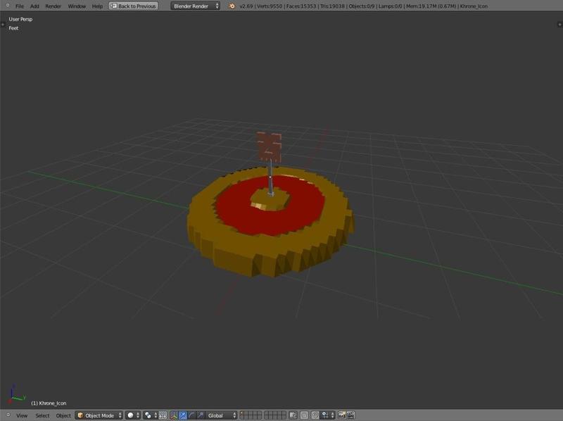Click the Verts:9550 statistic in header
The height and width of the screenshot is (421, 563).
tap(270, 6)
